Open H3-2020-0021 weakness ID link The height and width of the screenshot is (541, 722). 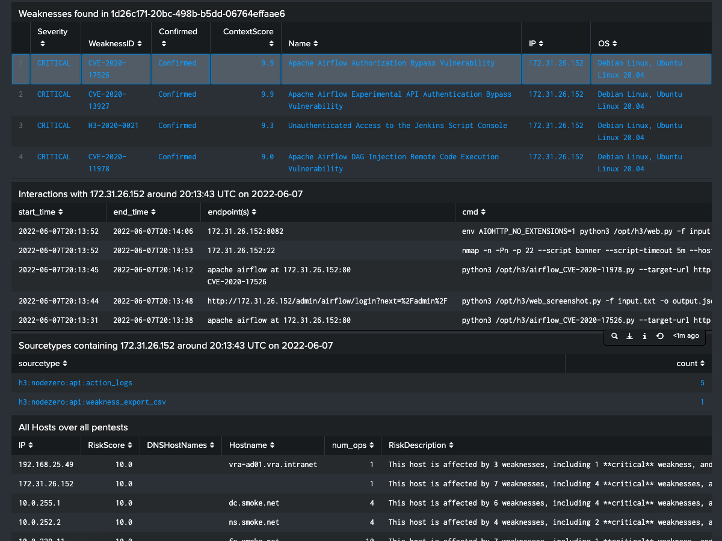click(113, 126)
